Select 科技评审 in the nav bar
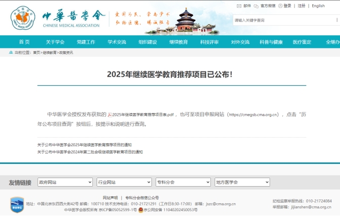The image size is (340, 216). [x=209, y=42]
